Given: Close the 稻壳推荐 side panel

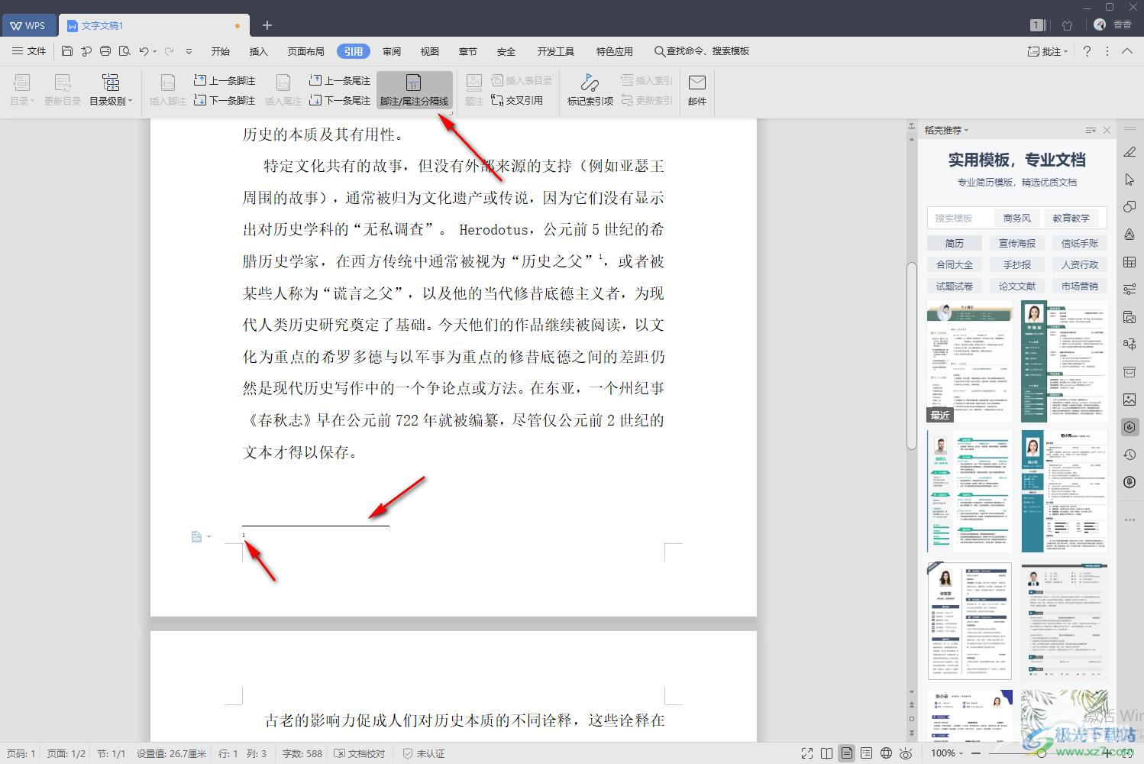Looking at the screenshot, I should click(x=1107, y=130).
